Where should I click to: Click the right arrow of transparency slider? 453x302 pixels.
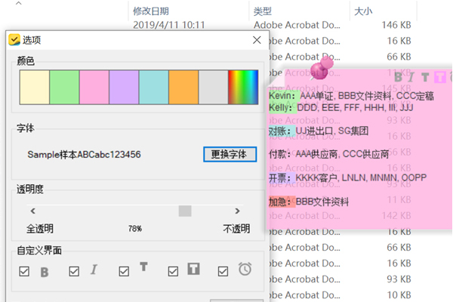(x=237, y=211)
